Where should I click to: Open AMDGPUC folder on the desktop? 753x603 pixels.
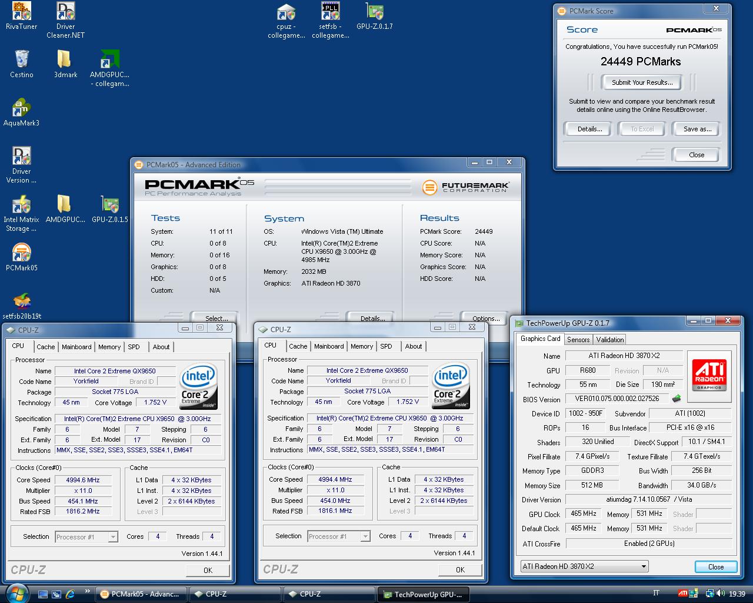click(64, 204)
